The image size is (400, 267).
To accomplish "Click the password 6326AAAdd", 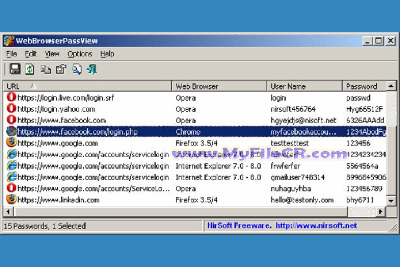I will pyautogui.click(x=365, y=120).
